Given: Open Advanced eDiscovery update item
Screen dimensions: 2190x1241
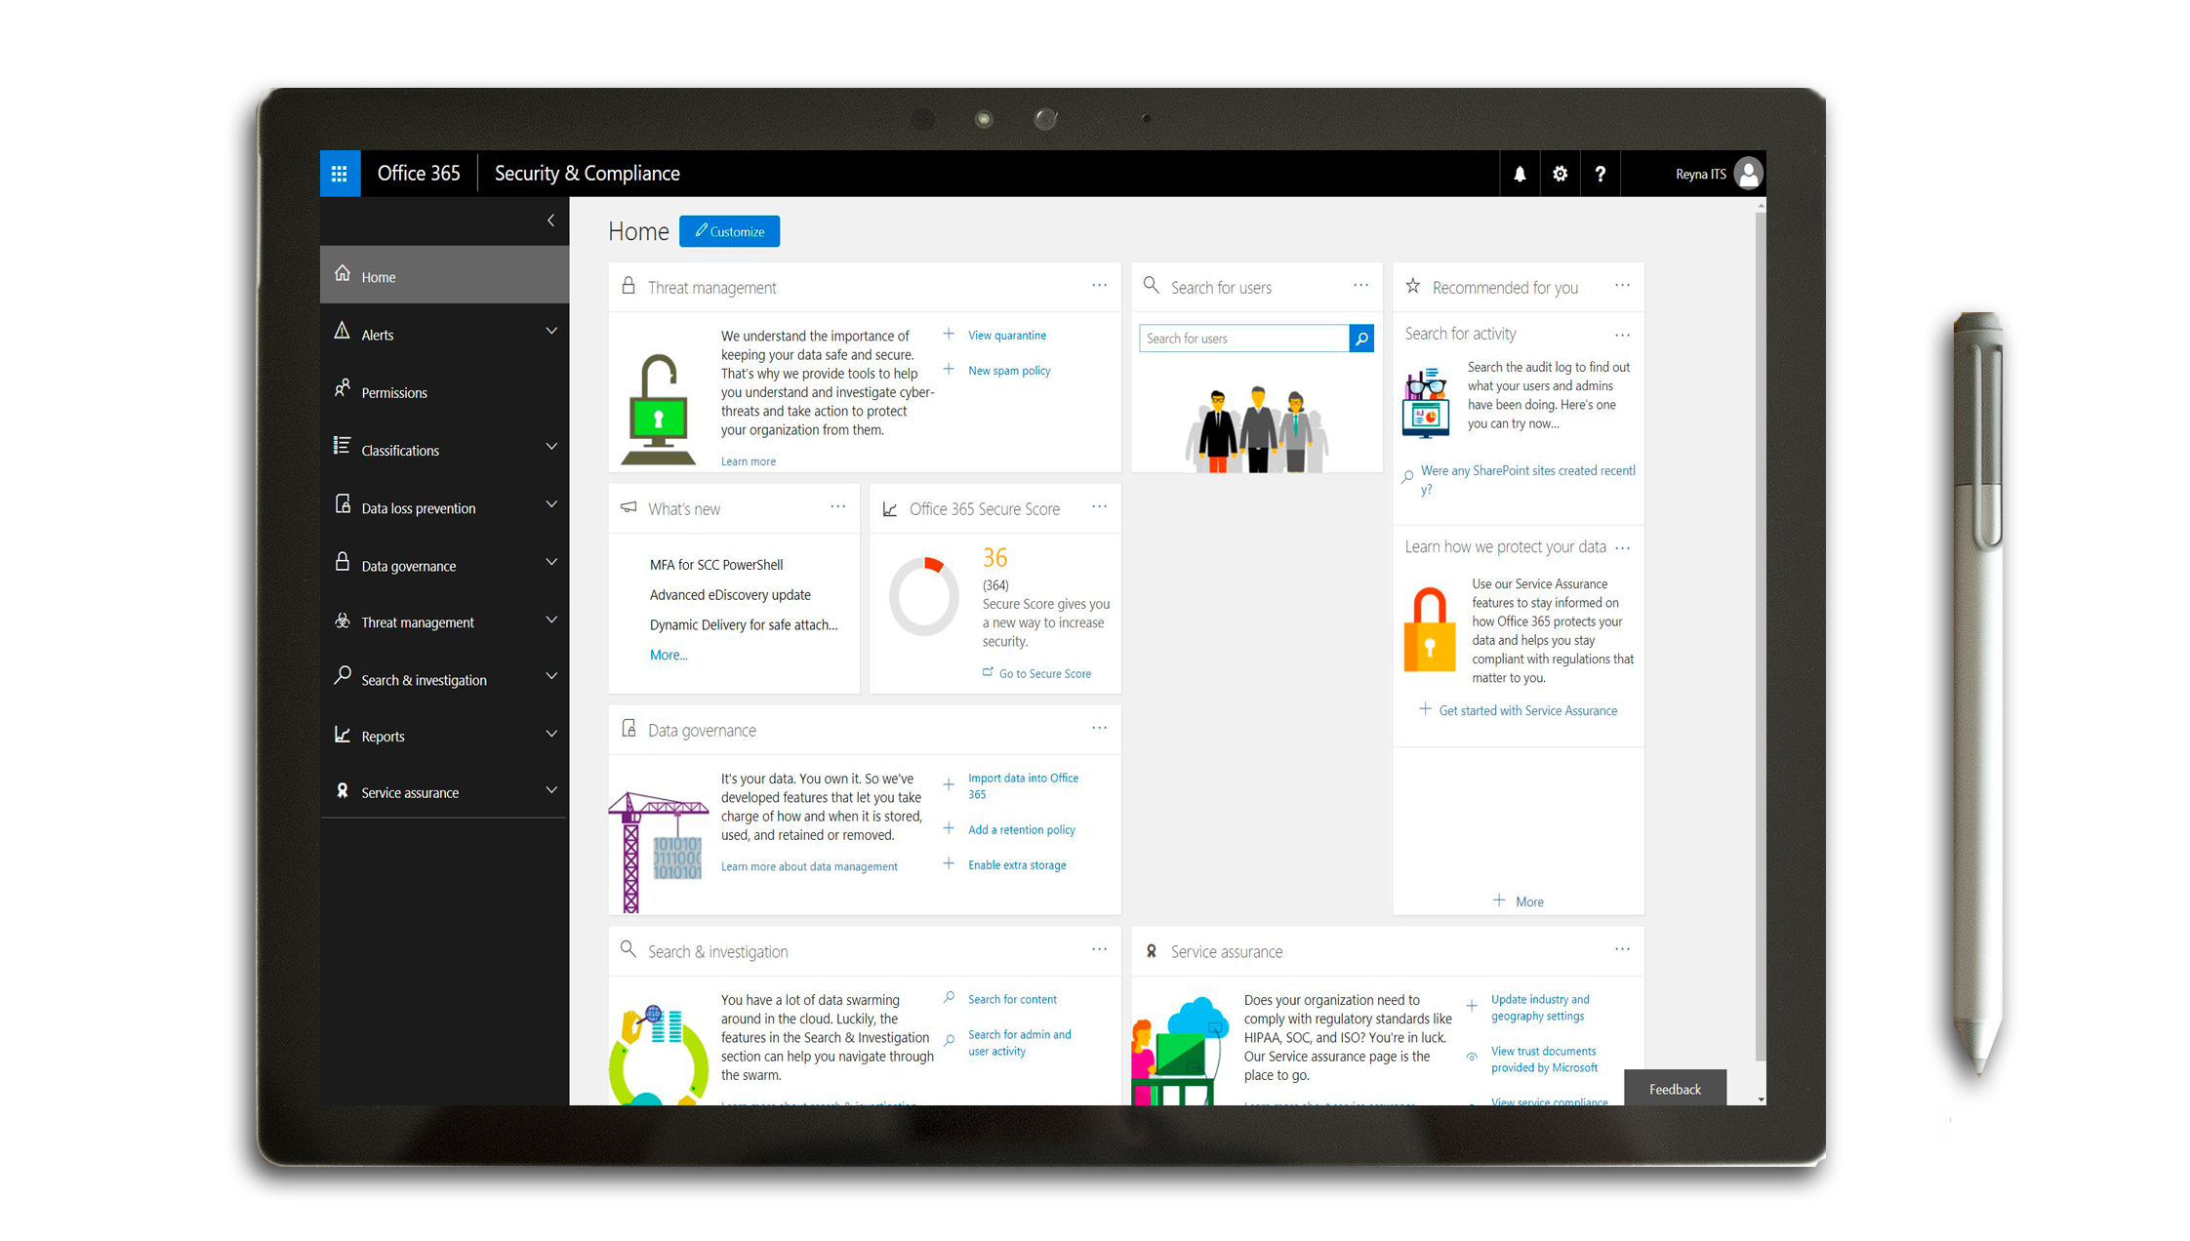Looking at the screenshot, I should 730,594.
